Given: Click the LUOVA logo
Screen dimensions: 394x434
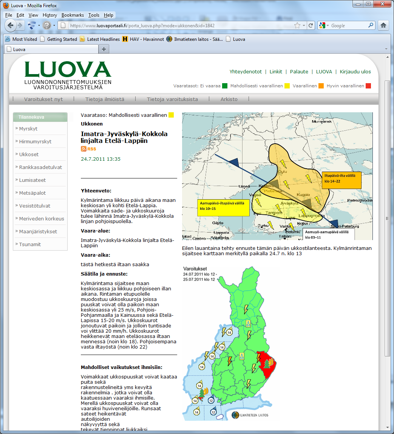Looking at the screenshot, I should (68, 75).
